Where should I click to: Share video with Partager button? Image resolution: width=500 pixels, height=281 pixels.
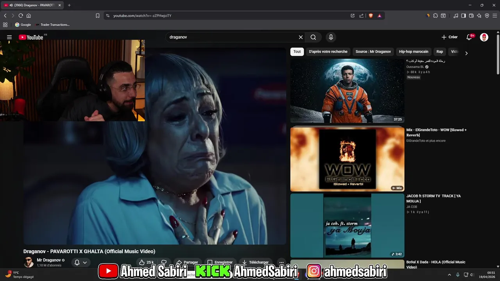click(x=187, y=262)
